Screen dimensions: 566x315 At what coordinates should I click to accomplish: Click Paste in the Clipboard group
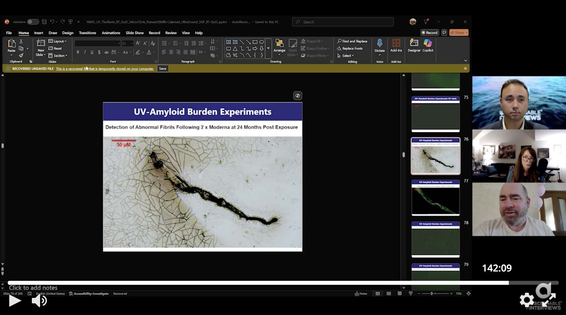[x=12, y=47]
